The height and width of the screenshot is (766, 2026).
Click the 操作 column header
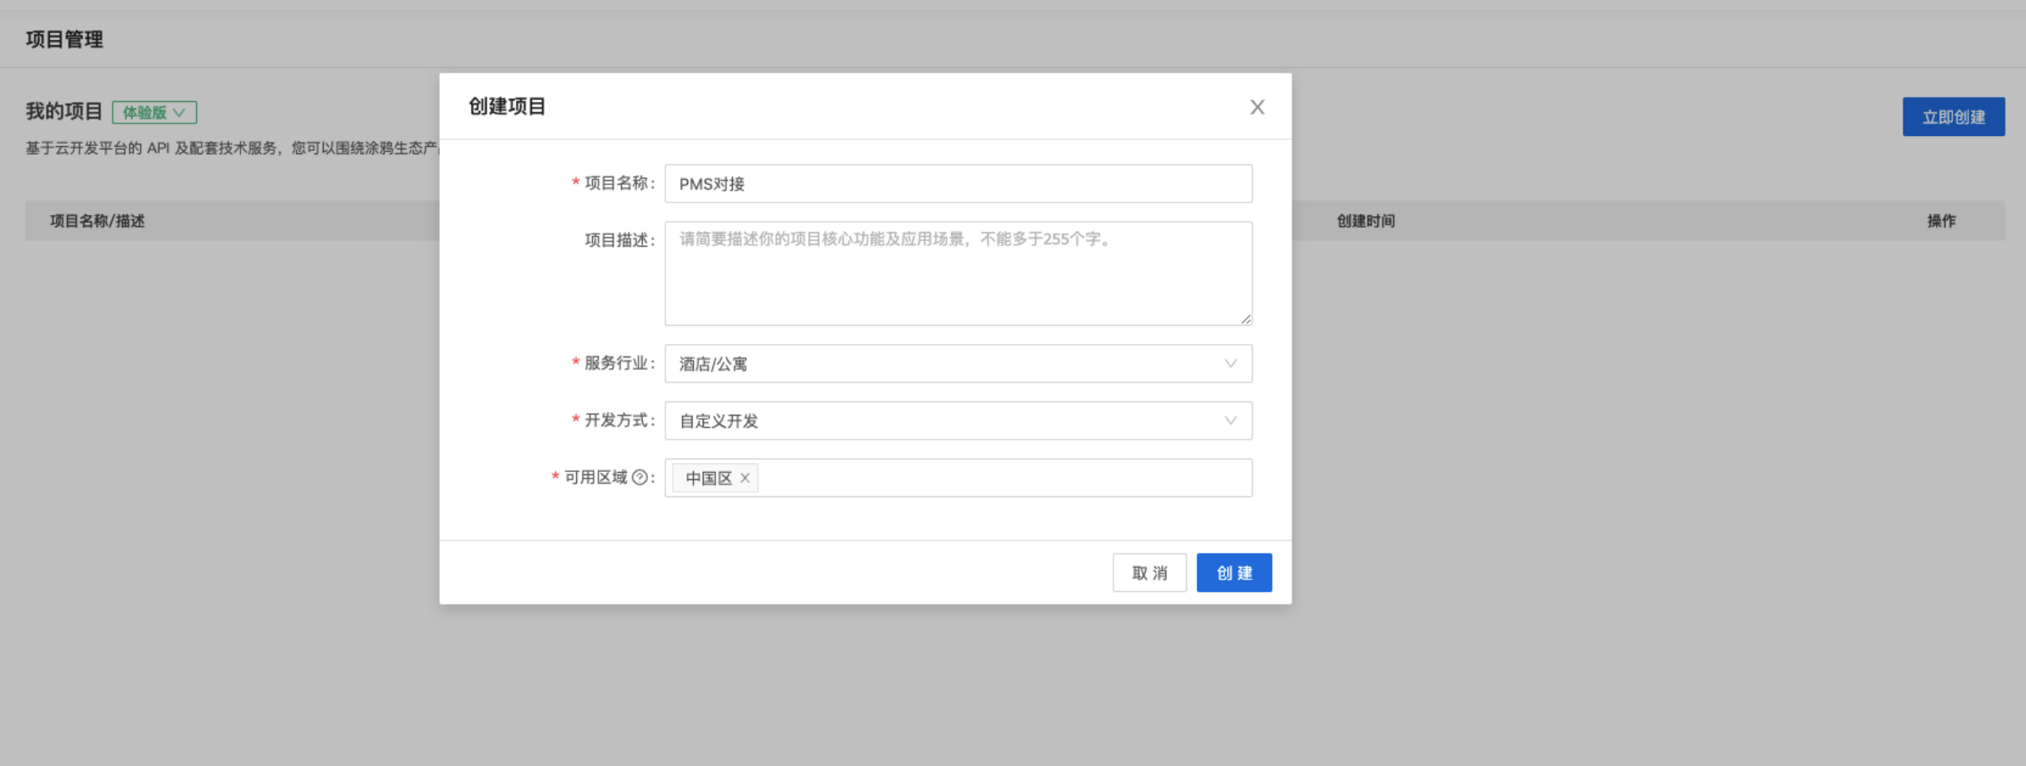click(x=1941, y=221)
